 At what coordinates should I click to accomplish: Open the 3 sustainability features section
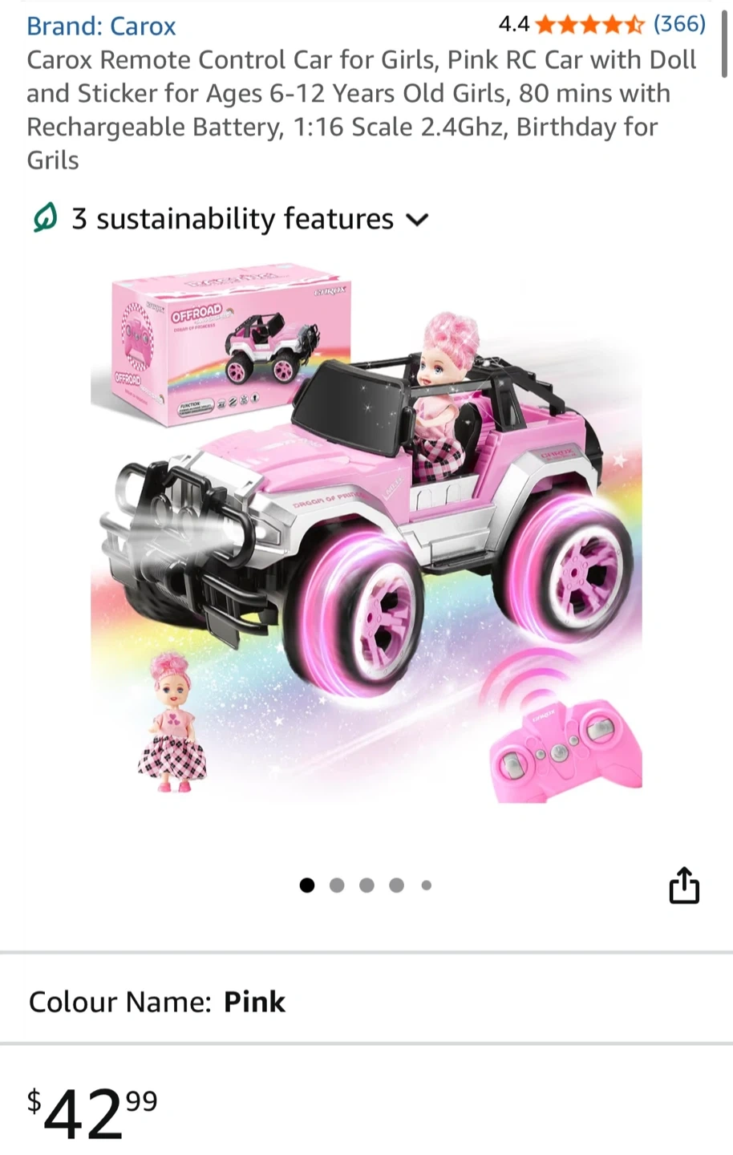click(232, 218)
